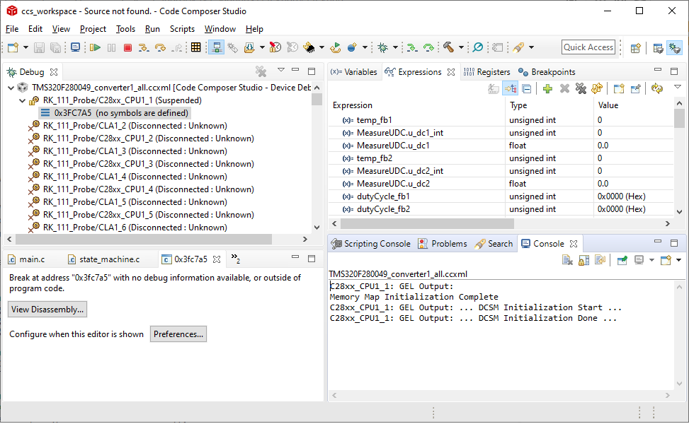Click the green plus Add Expression icon
The image size is (689, 424).
(x=547, y=88)
